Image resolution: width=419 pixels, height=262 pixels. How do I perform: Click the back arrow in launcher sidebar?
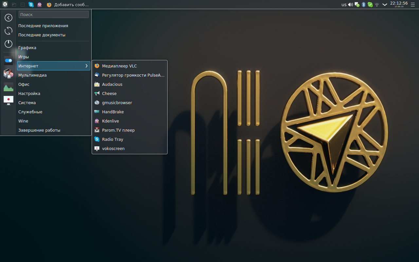[9, 18]
